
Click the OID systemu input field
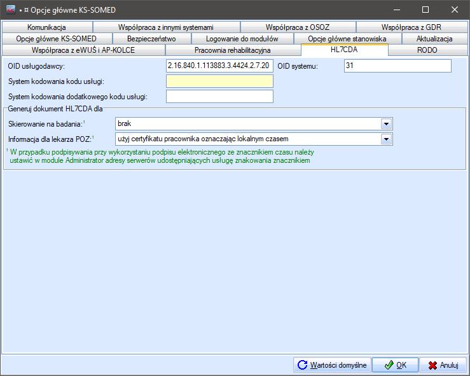pyautogui.click(x=397, y=66)
